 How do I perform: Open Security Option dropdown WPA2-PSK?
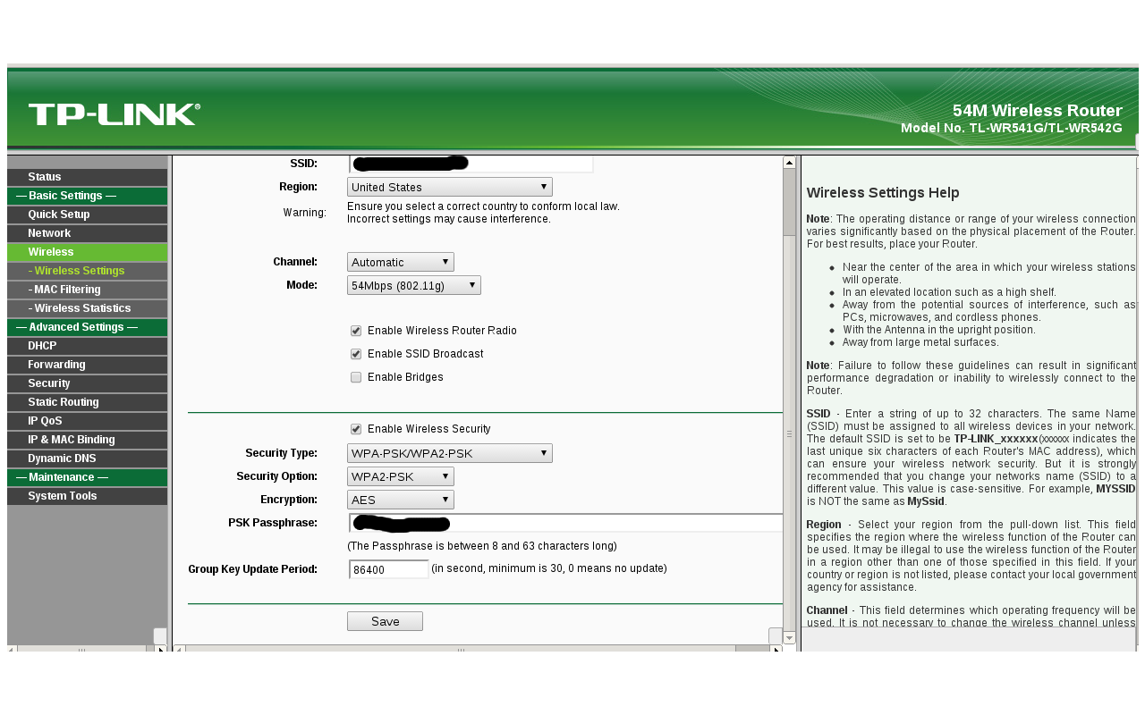pyautogui.click(x=401, y=476)
